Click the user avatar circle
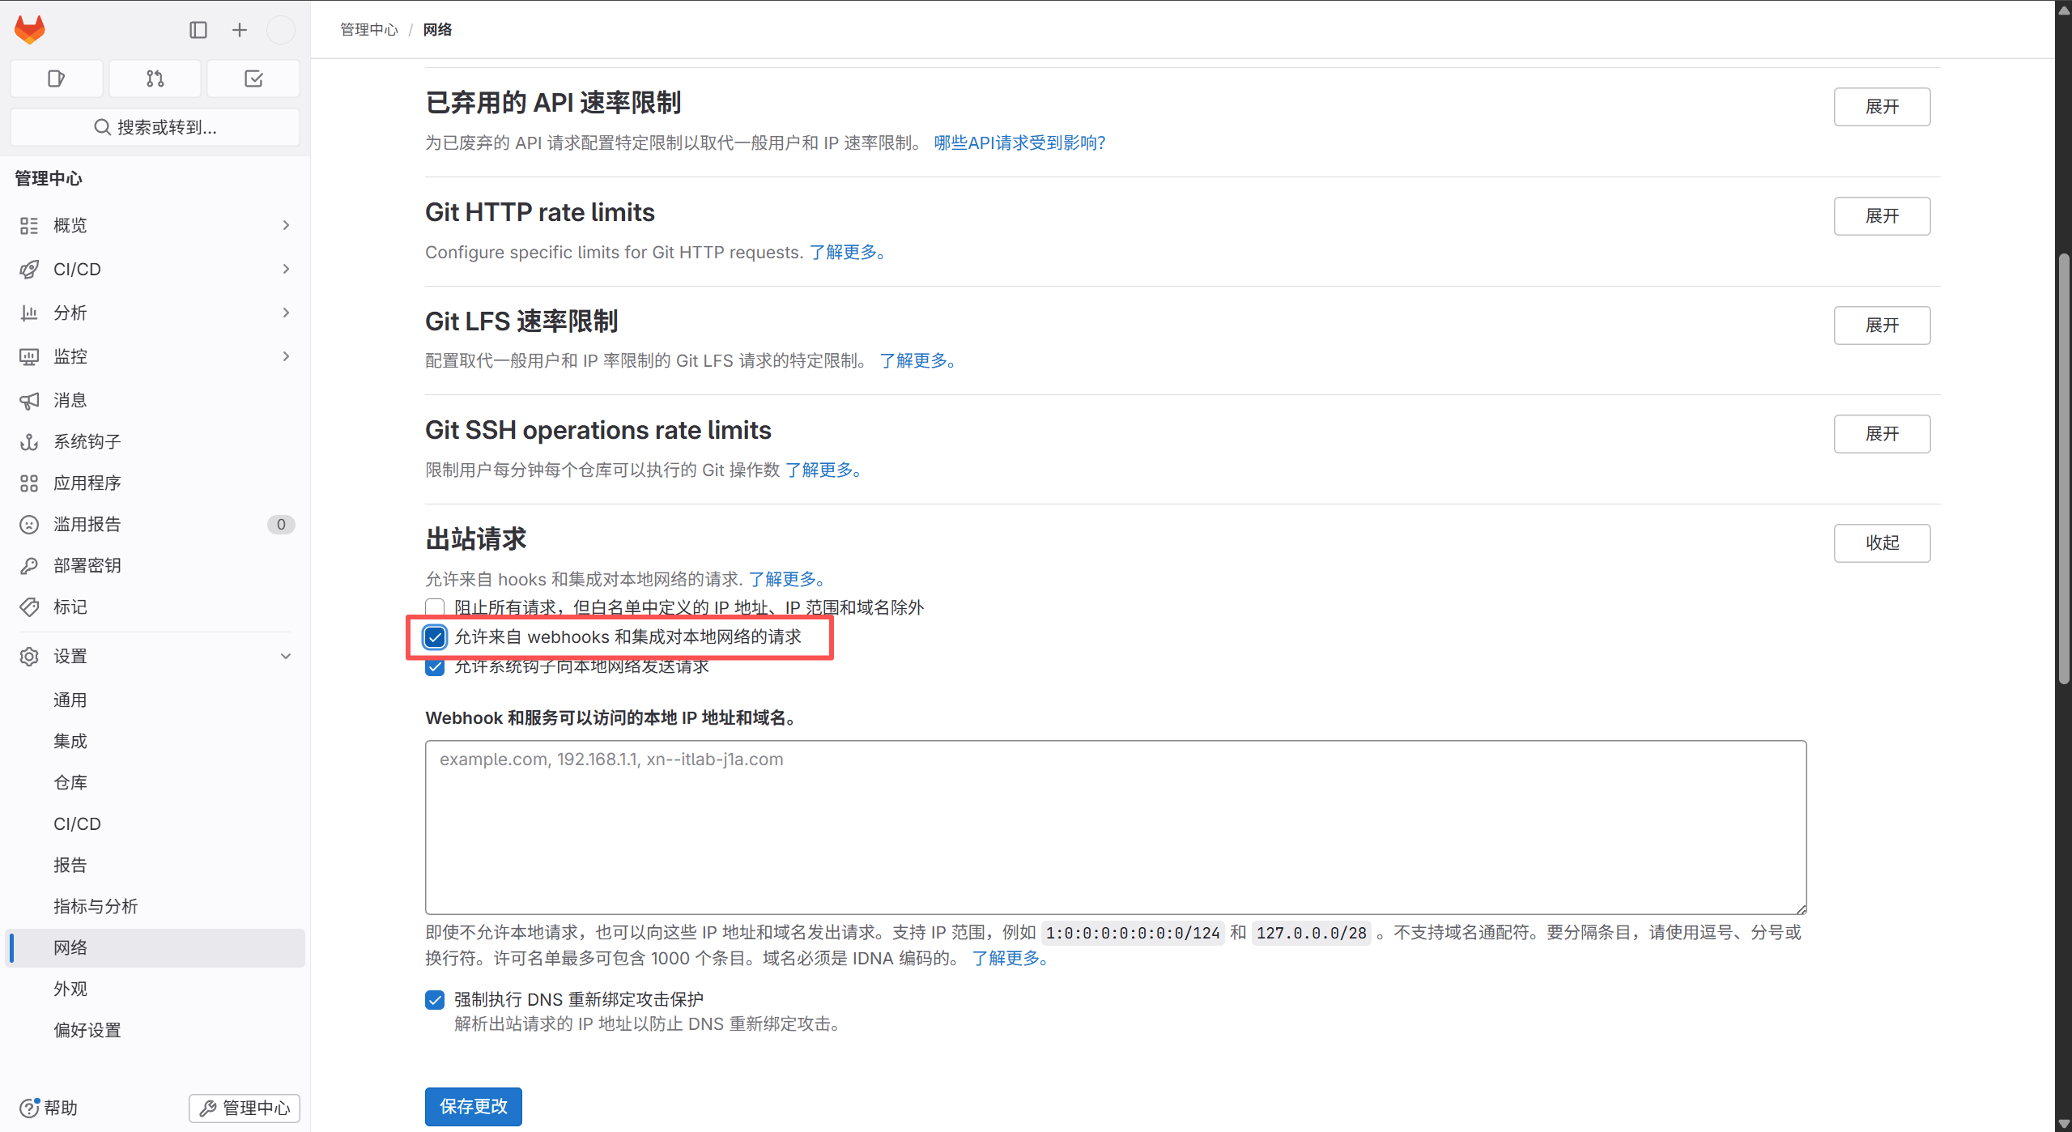This screenshot has width=2072, height=1132. (x=281, y=30)
